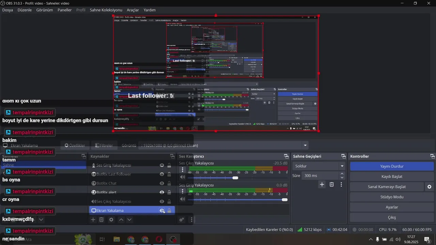Mute Ses Giriş Yakalayıcısı with speaker icon
436x245 pixels.
pos(183,199)
